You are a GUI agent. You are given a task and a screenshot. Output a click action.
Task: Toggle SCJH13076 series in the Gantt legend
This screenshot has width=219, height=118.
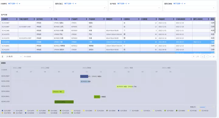[x=30, y=111]
